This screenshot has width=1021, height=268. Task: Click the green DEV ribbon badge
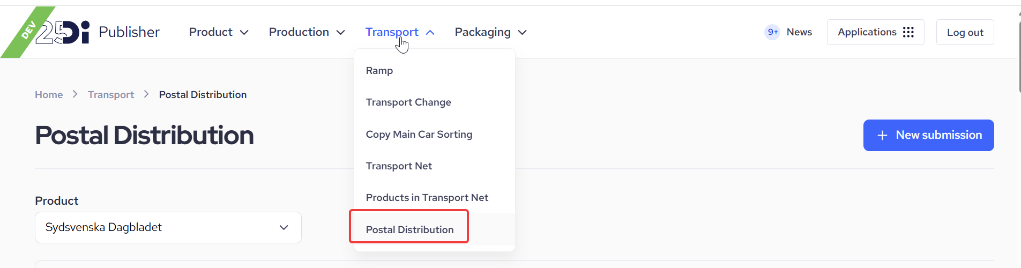[27, 31]
